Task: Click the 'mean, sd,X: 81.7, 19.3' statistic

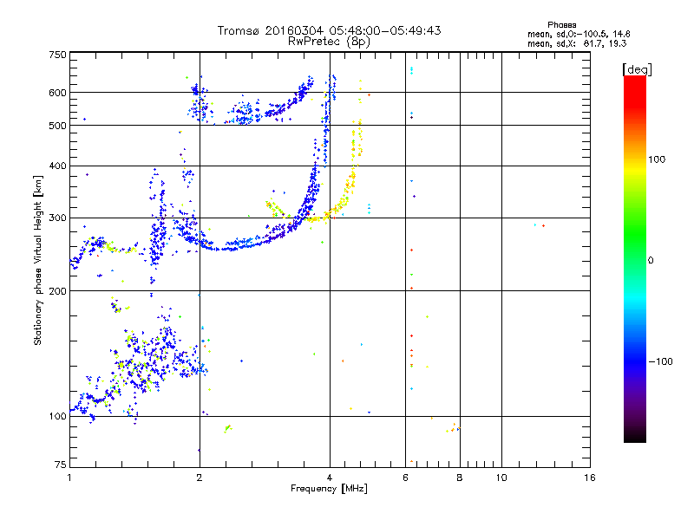Action: click(577, 43)
